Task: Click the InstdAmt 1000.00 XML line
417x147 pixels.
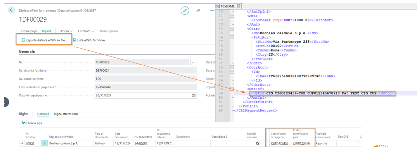Action: click(x=292, y=20)
